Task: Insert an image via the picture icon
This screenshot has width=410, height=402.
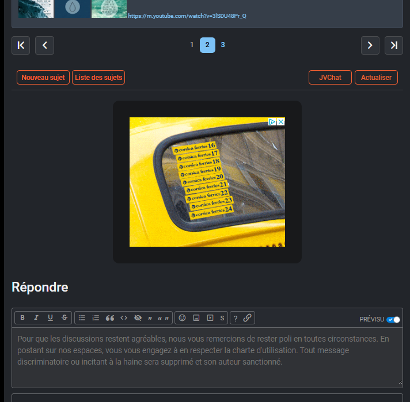Action: click(x=196, y=317)
